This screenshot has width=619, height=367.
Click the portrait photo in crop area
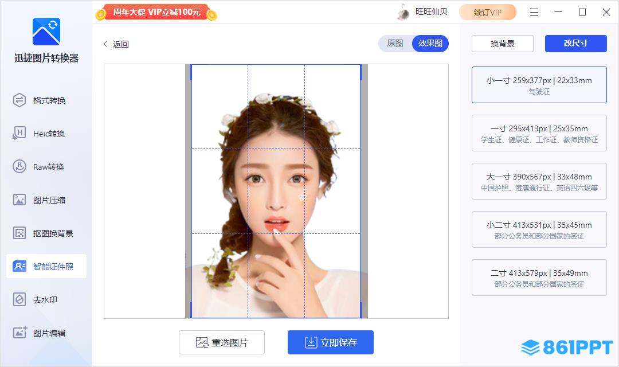tap(276, 191)
